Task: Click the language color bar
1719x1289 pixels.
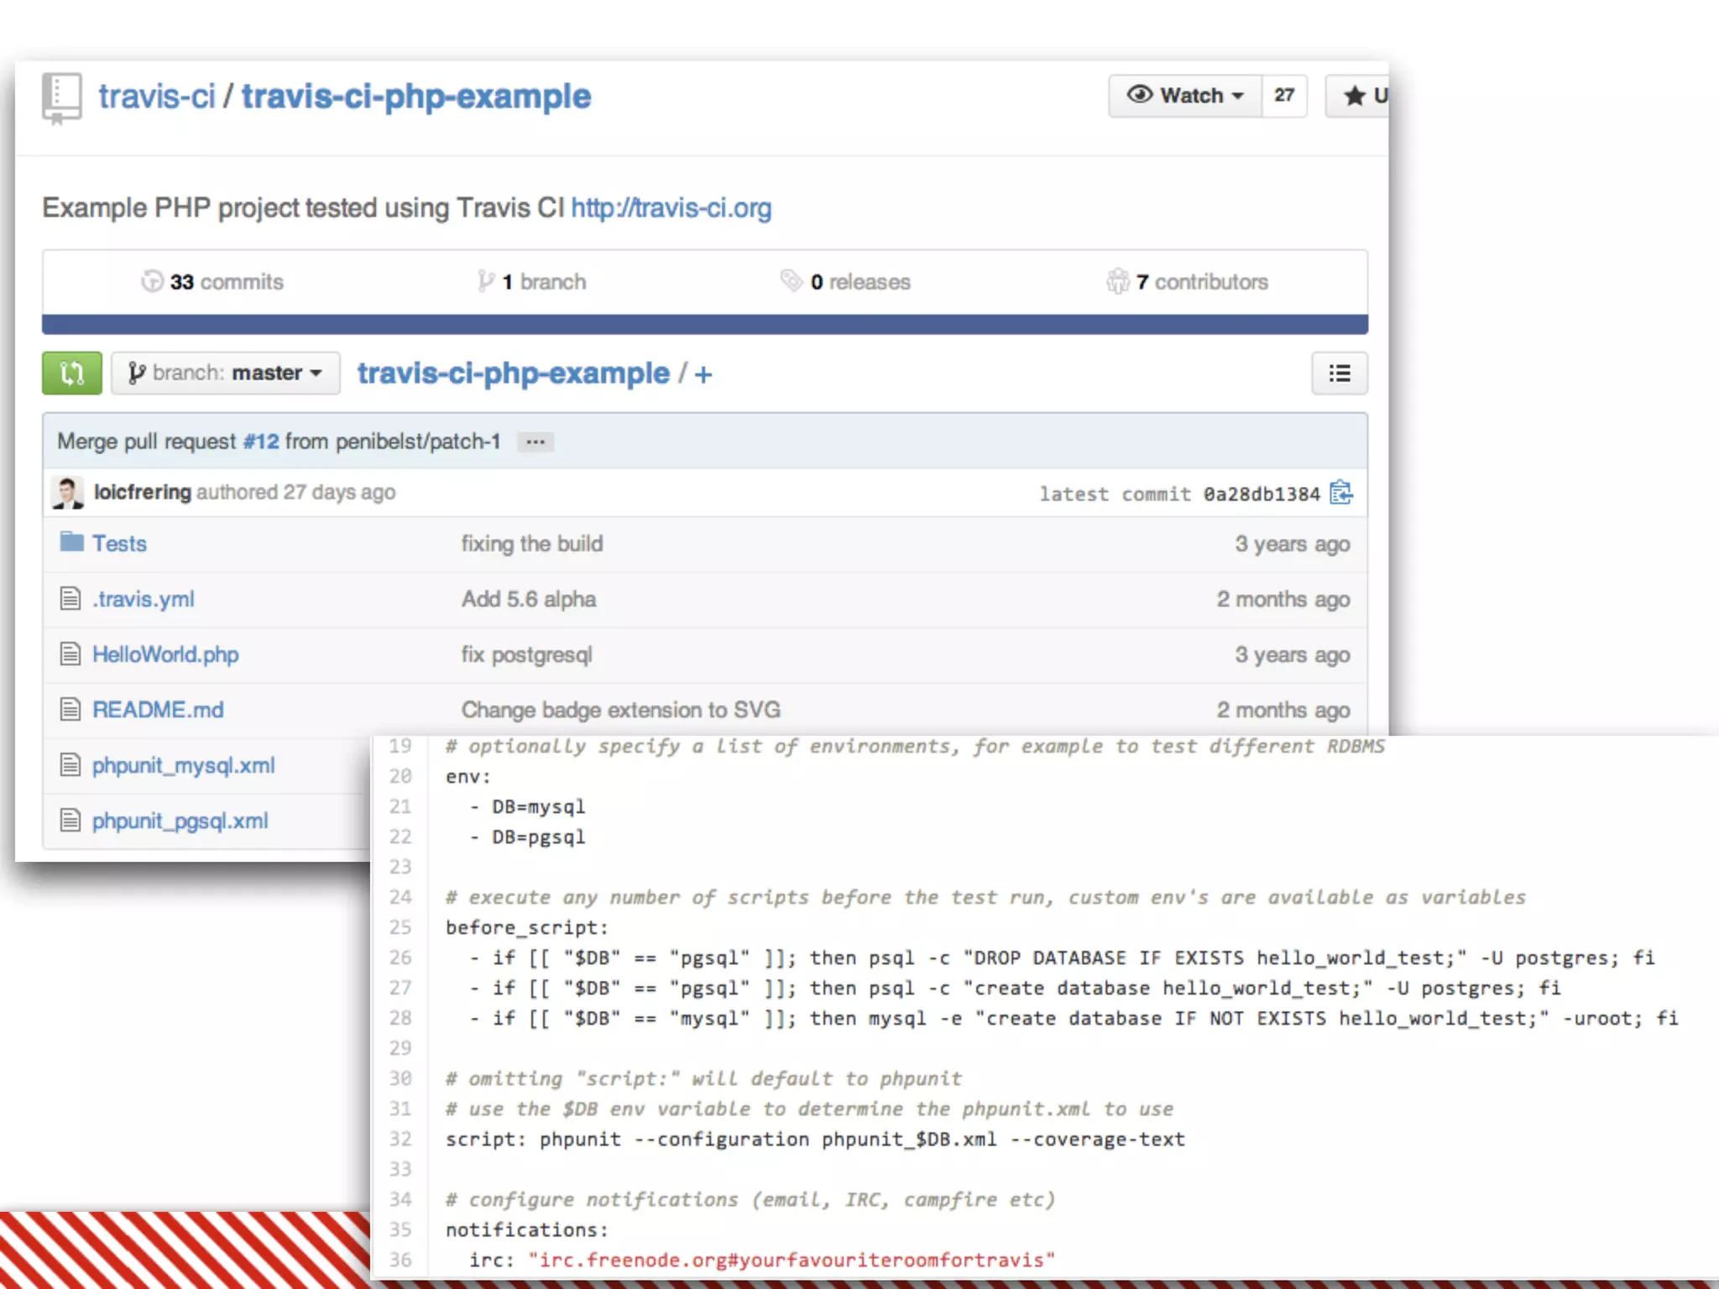Action: 705,325
